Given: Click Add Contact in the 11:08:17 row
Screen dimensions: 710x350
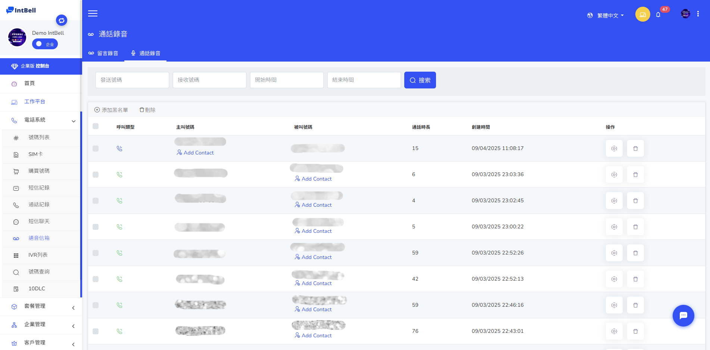Looking at the screenshot, I should pyautogui.click(x=195, y=153).
